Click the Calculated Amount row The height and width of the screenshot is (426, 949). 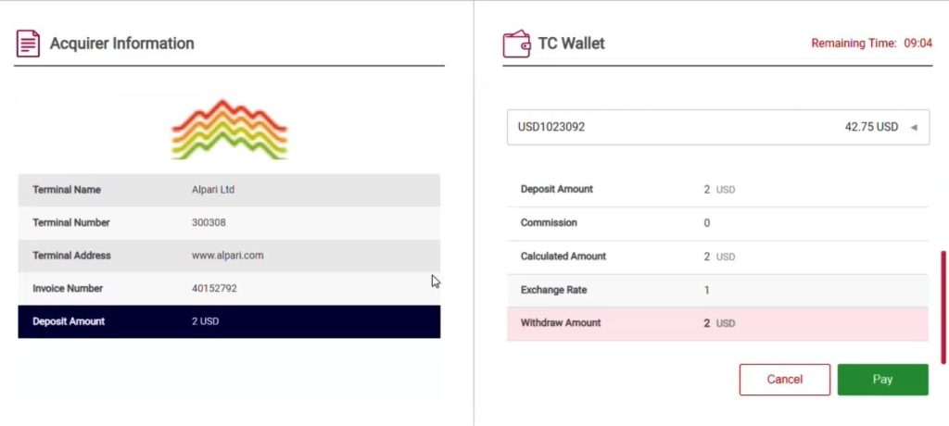click(x=717, y=257)
